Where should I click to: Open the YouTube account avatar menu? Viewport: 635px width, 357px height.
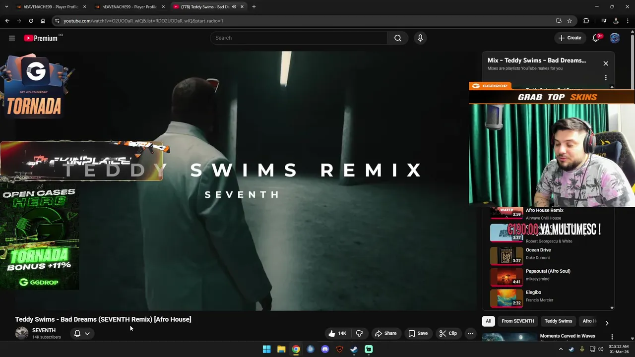[615, 38]
